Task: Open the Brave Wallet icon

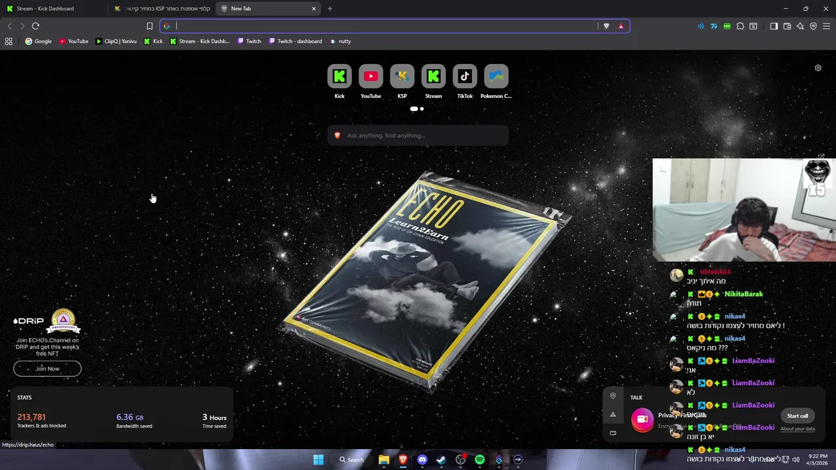Action: click(787, 26)
